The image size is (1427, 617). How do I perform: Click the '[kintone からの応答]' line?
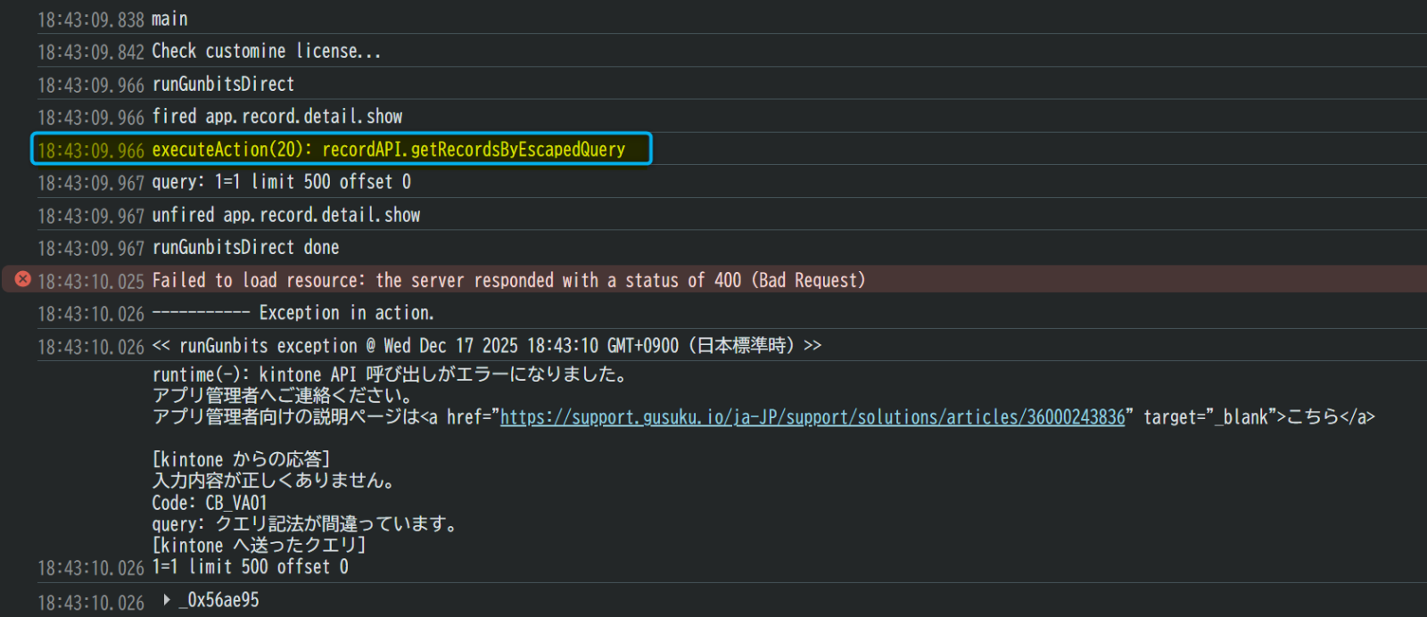coord(241,459)
